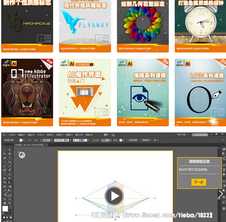Open the fill swatch dropdown in control bar

[x=24, y=140]
